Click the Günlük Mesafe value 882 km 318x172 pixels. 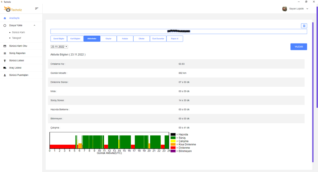(x=182, y=73)
